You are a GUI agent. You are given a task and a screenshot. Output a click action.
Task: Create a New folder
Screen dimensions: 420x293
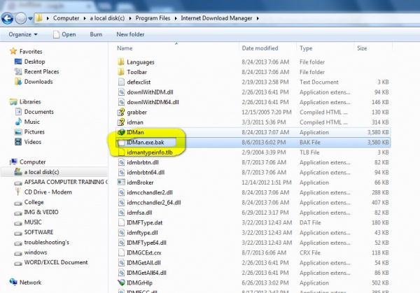click(x=130, y=34)
